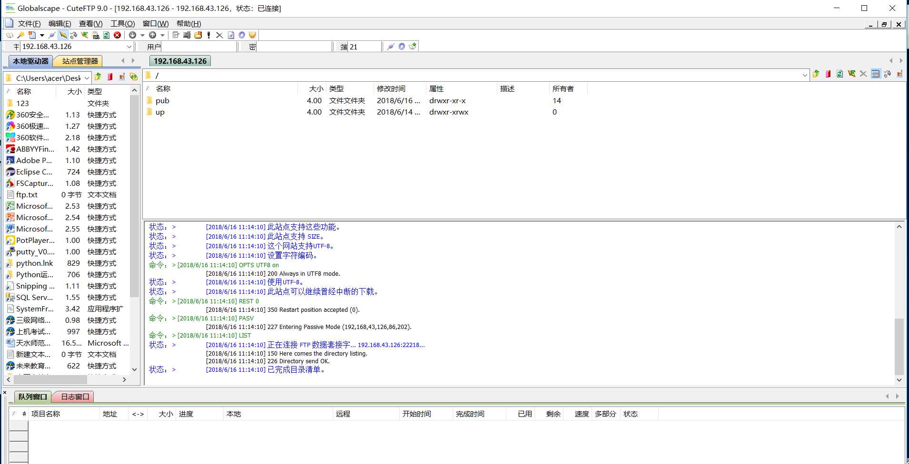Image resolution: width=909 pixels, height=464 pixels.
Task: Click remote pane up-one-folder icon
Action: (x=816, y=74)
